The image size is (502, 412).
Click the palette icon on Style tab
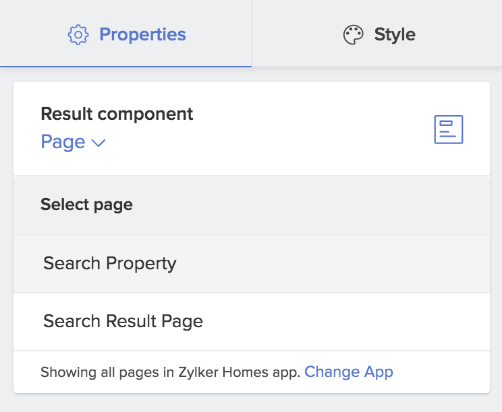tap(354, 35)
